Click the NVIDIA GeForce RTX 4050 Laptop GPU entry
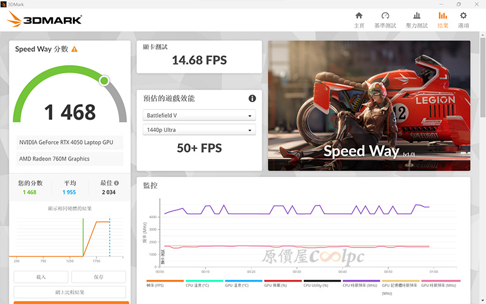This screenshot has height=304, width=486. pyautogui.click(x=69, y=142)
